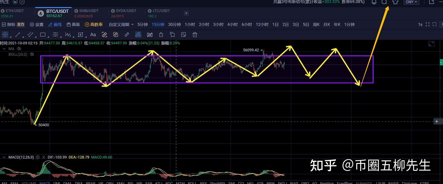Click the 1s refresh interval
The width and height of the screenshot is (443, 184).
point(420,24)
